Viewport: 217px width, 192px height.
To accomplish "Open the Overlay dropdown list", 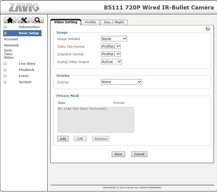I will [121, 82].
